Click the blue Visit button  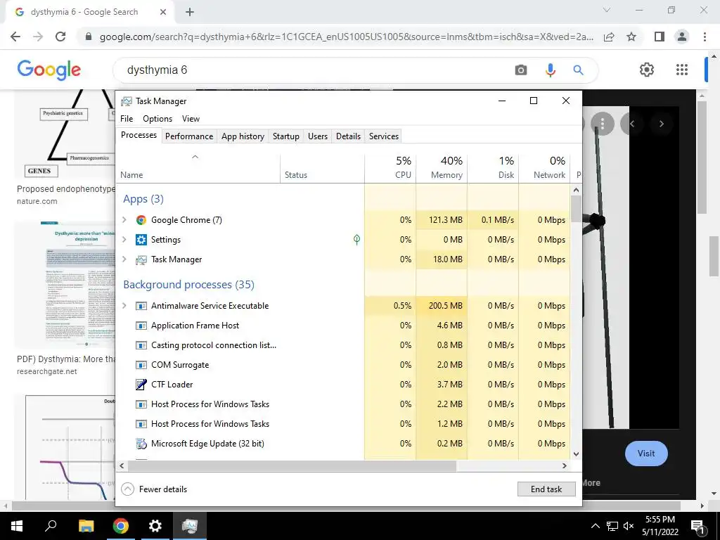(646, 454)
